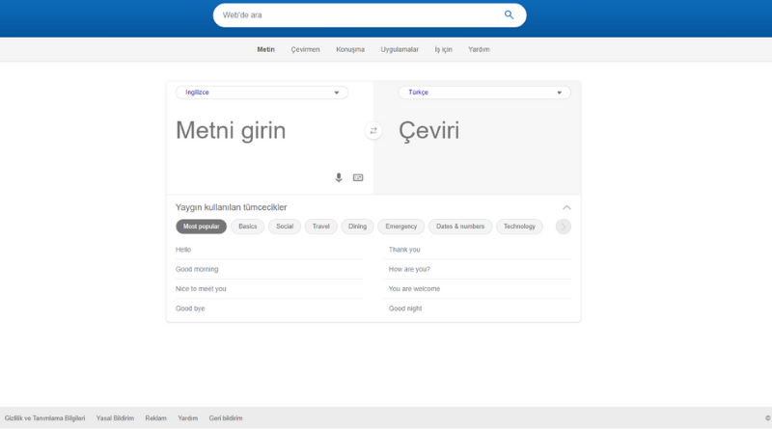Go to the Çevirmen tab

coord(305,50)
